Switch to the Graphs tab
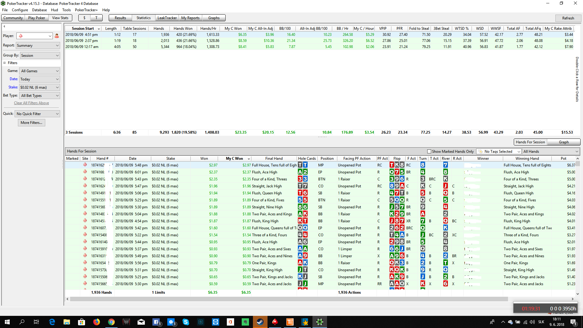This screenshot has height=328, width=583. 214,18
